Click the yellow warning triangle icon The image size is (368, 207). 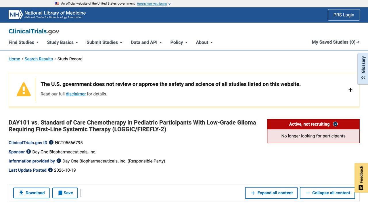pyautogui.click(x=24, y=89)
